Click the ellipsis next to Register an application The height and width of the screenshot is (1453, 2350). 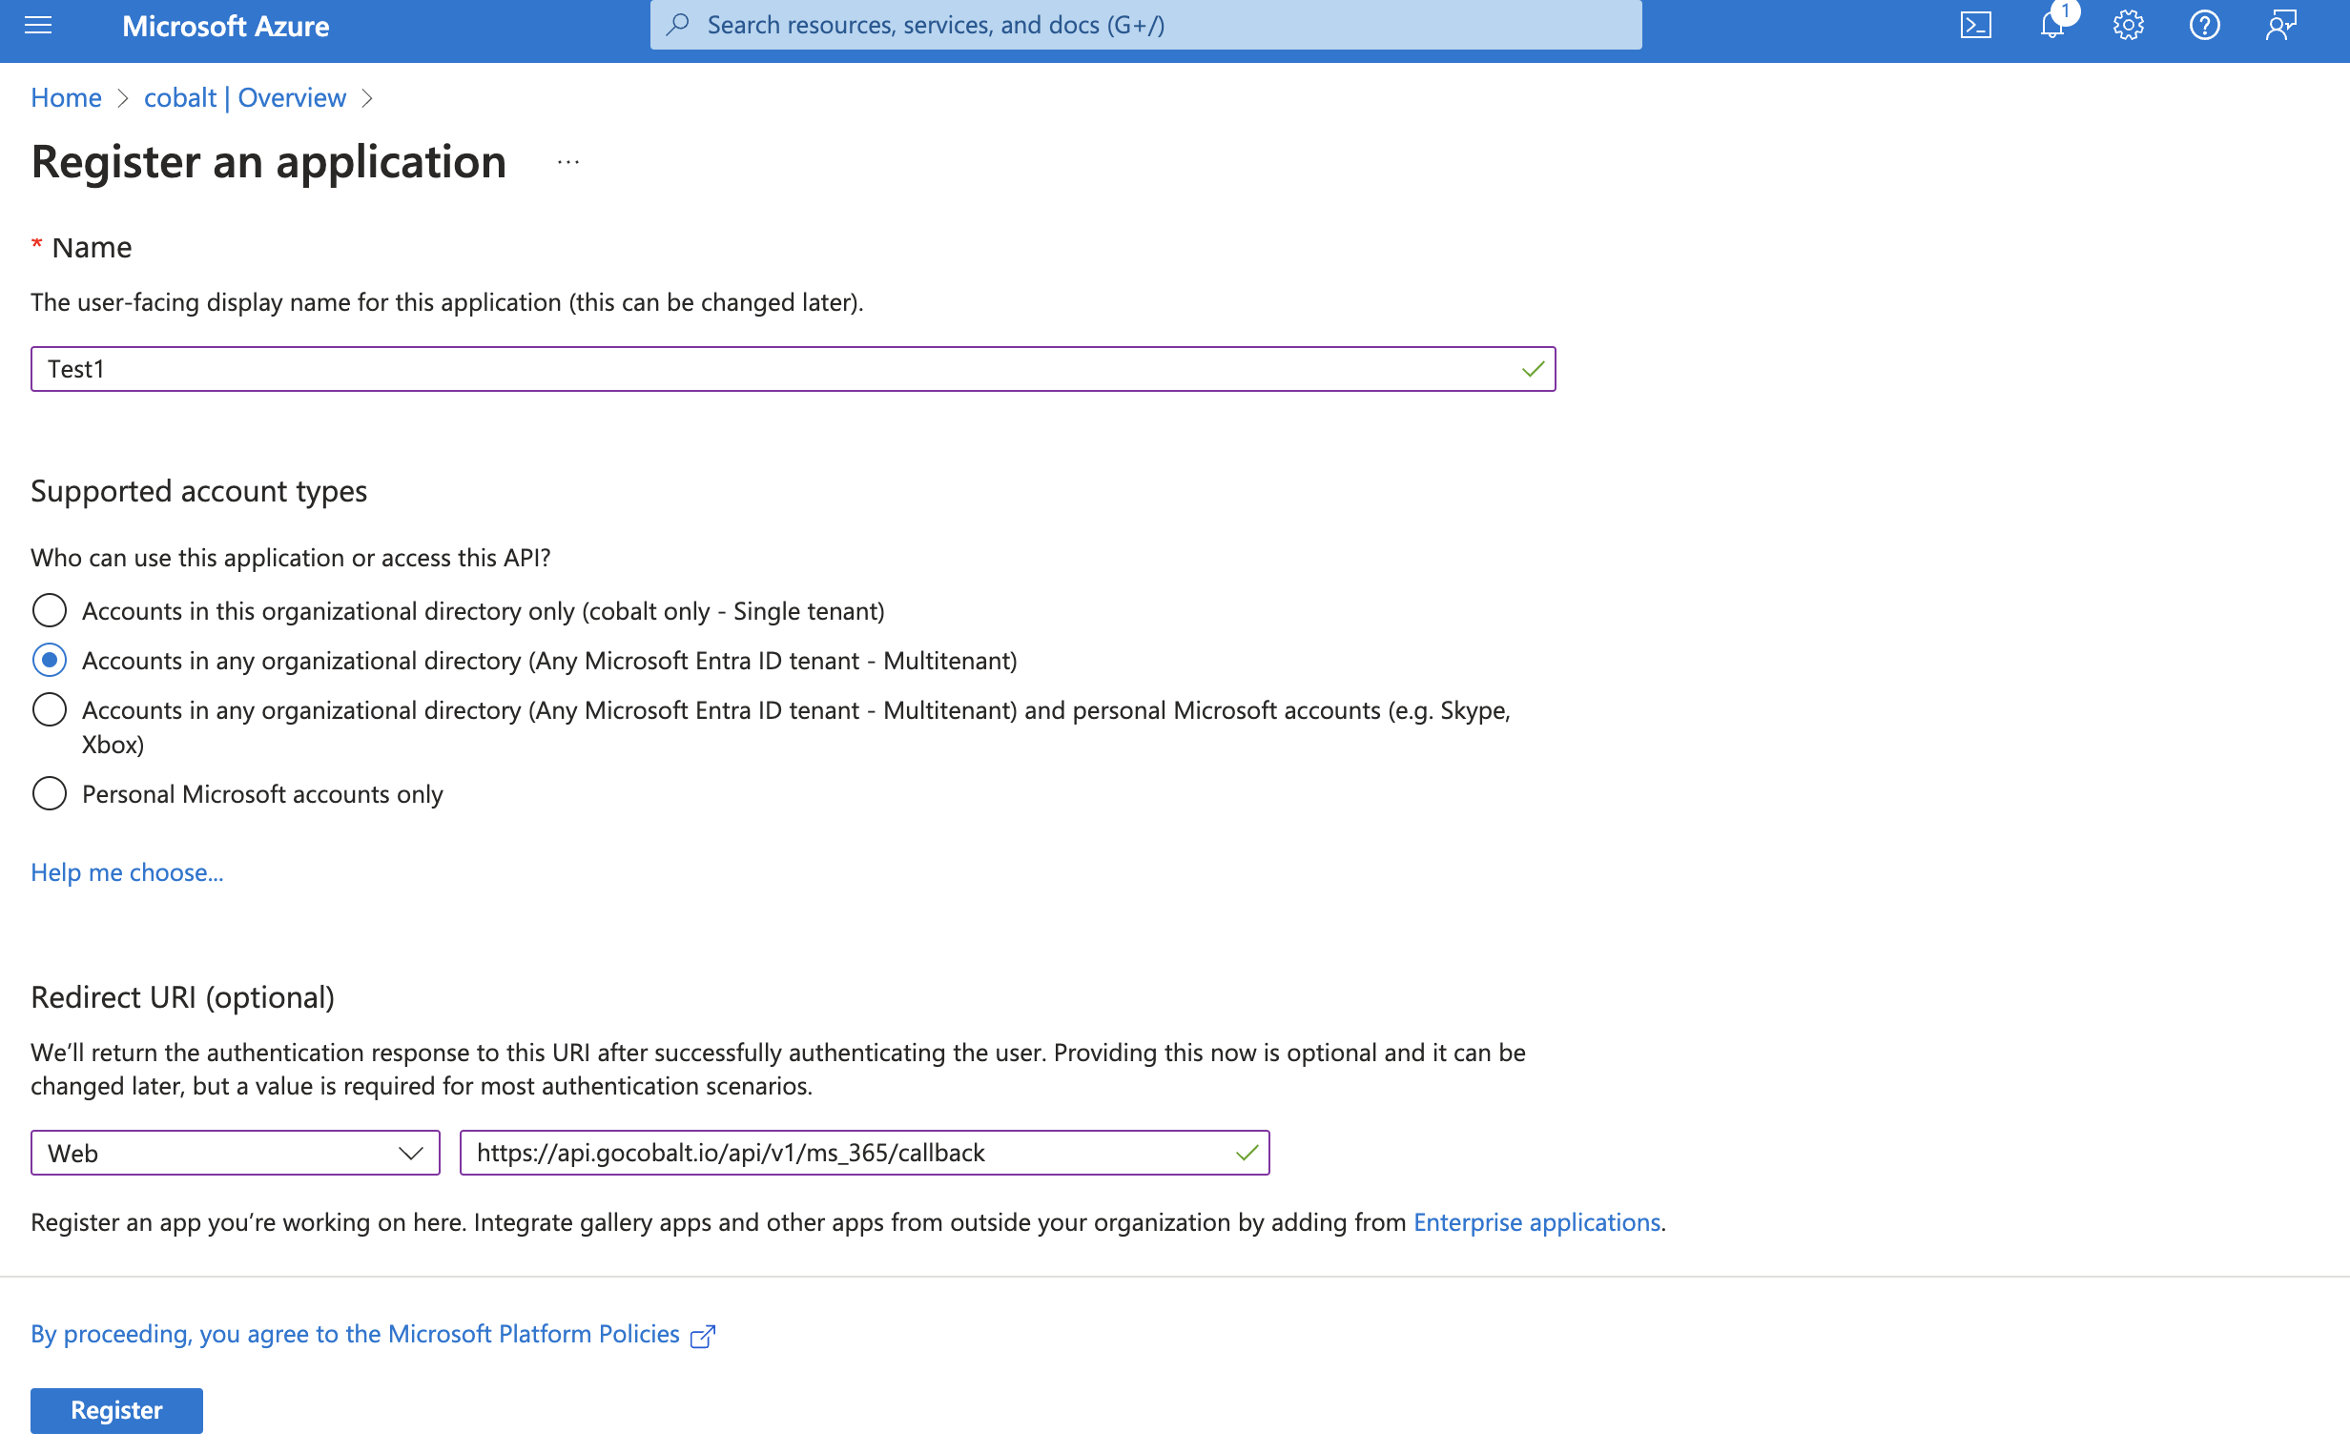567,162
